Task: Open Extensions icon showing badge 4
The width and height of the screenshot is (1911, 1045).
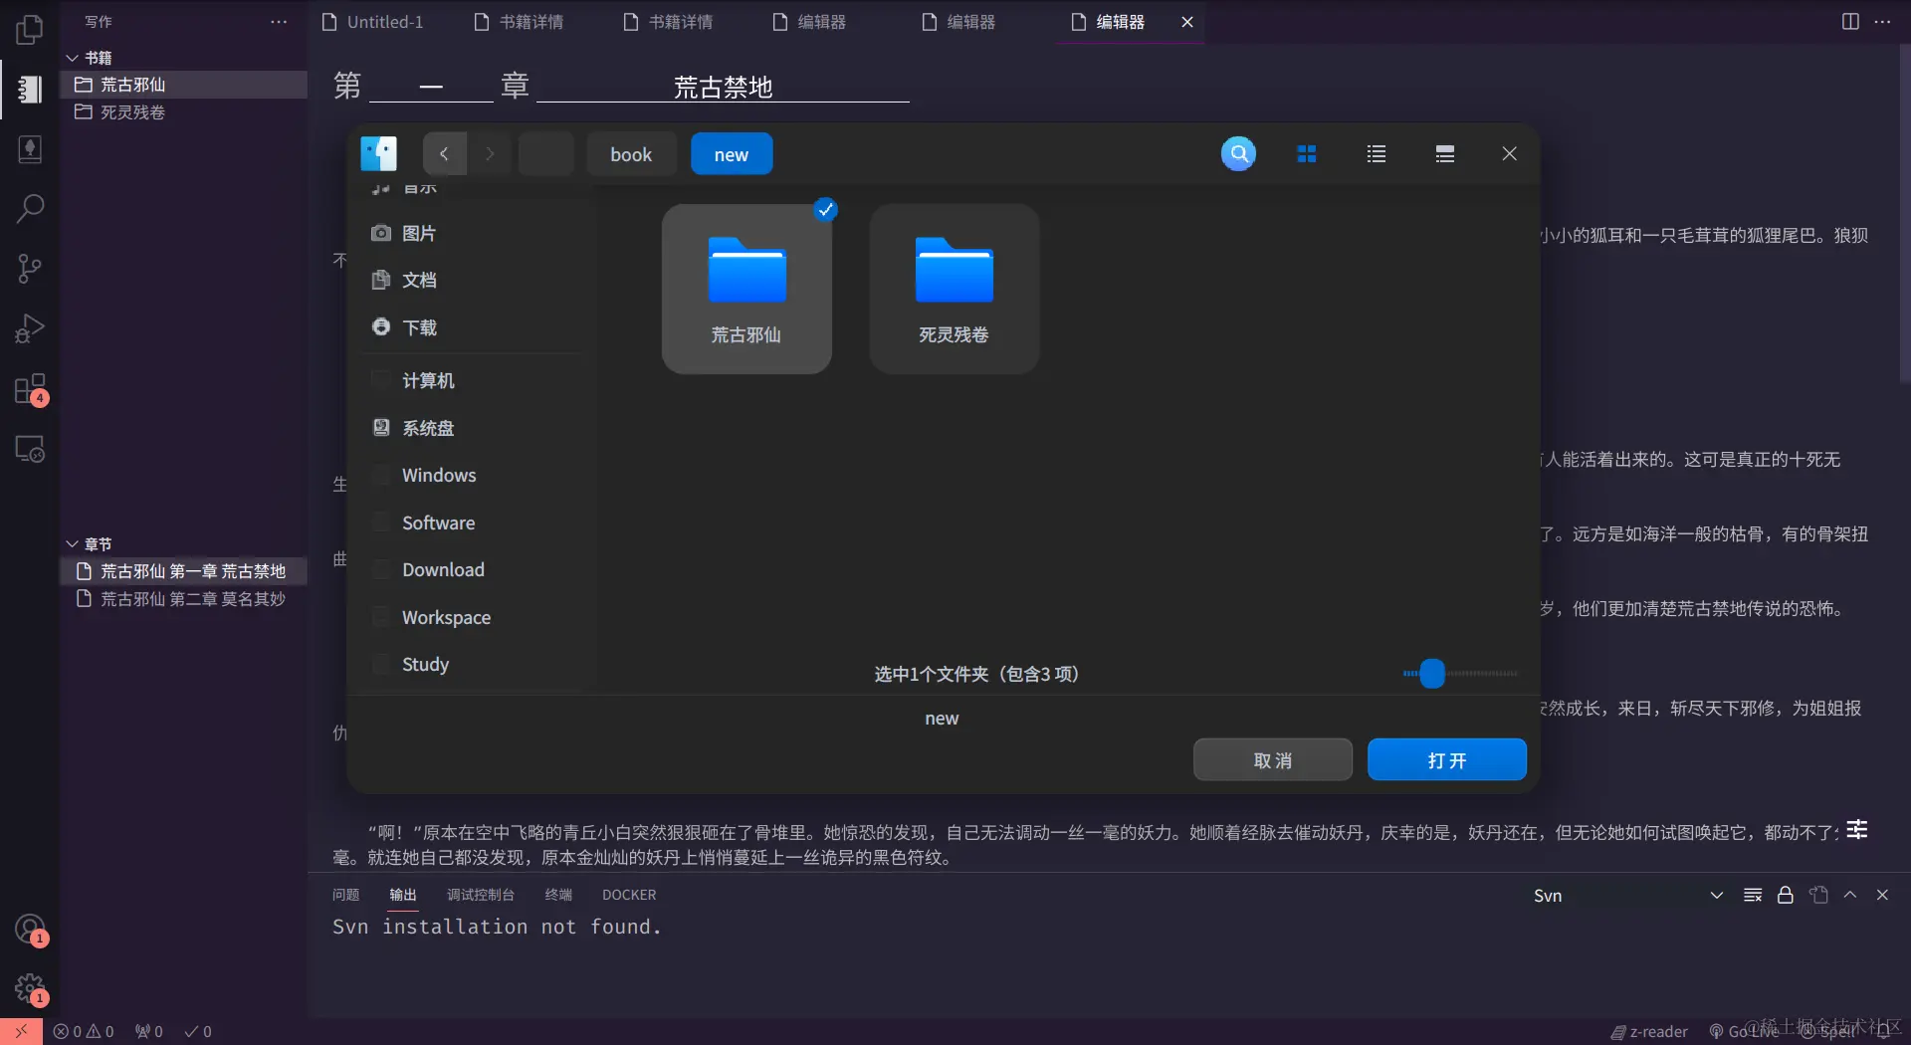Action: click(x=30, y=389)
